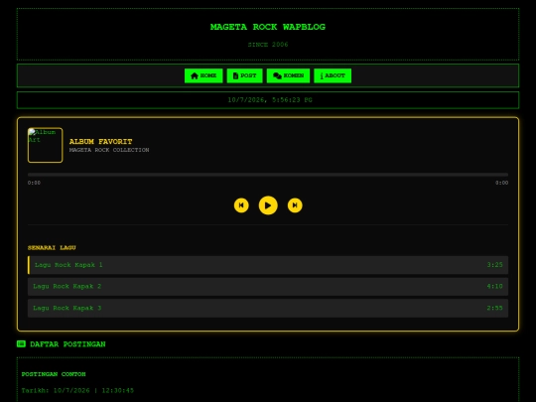The width and height of the screenshot is (536, 402).
Task: Click the play button in the music player
Action: point(268,205)
